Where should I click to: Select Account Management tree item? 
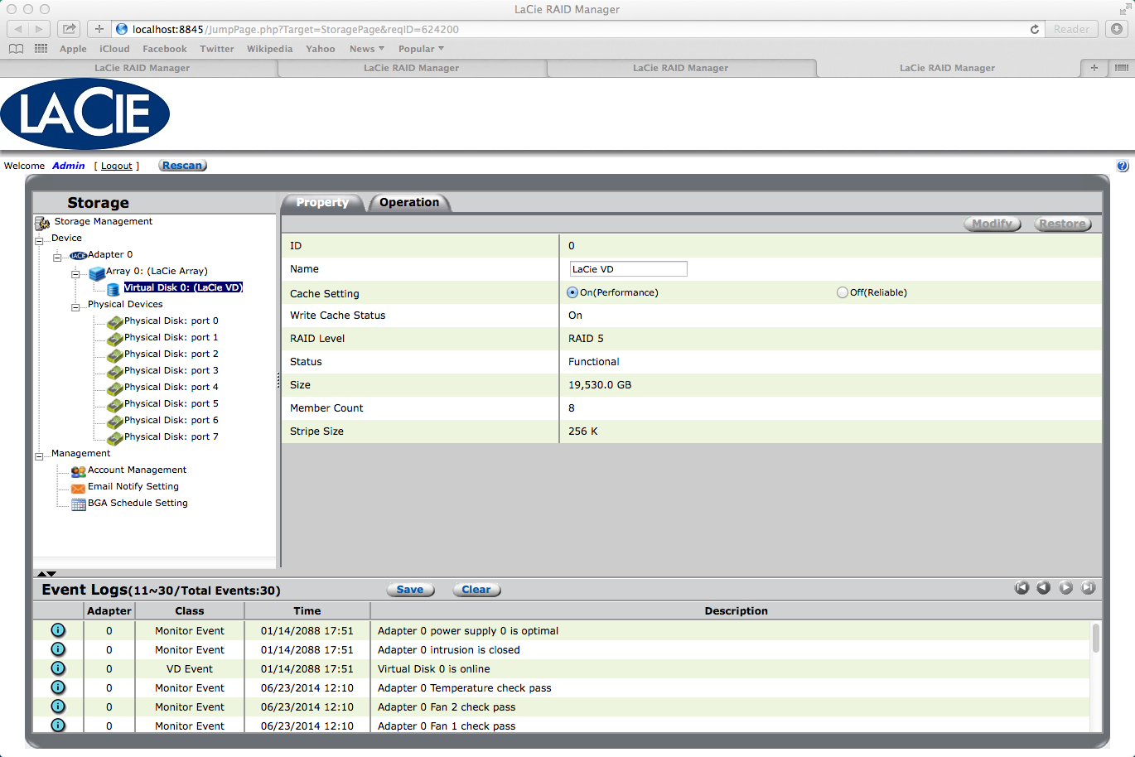coord(138,470)
